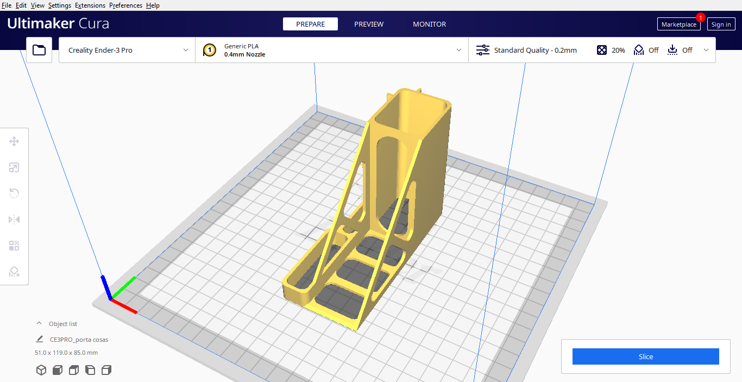This screenshot has height=382, width=742.
Task: Click the build plate adhesion icon
Action: click(x=672, y=50)
